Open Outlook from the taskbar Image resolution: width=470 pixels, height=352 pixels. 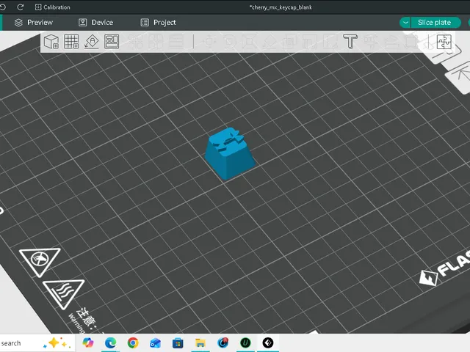(155, 342)
